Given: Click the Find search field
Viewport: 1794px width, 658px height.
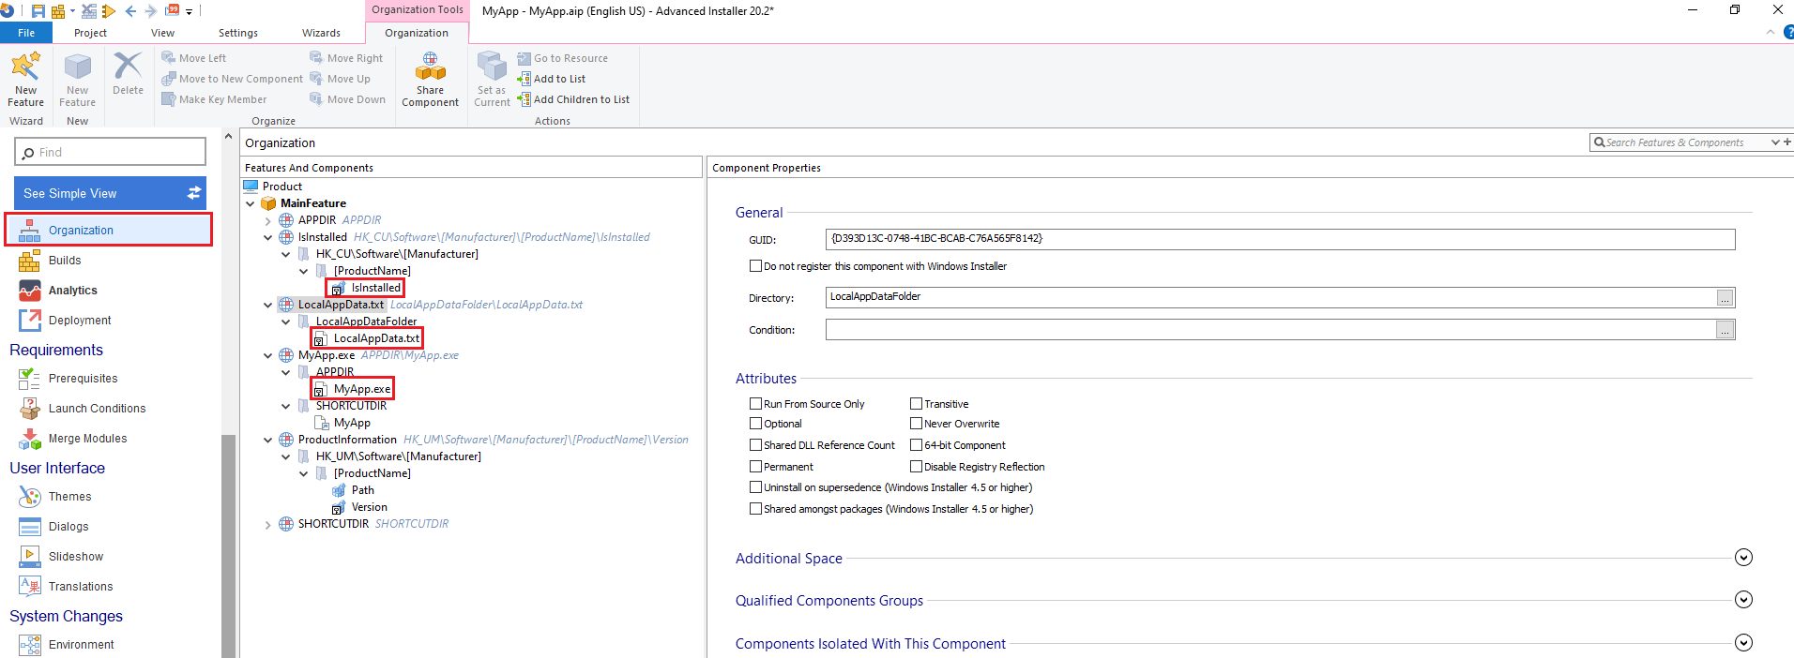Looking at the screenshot, I should [110, 152].
